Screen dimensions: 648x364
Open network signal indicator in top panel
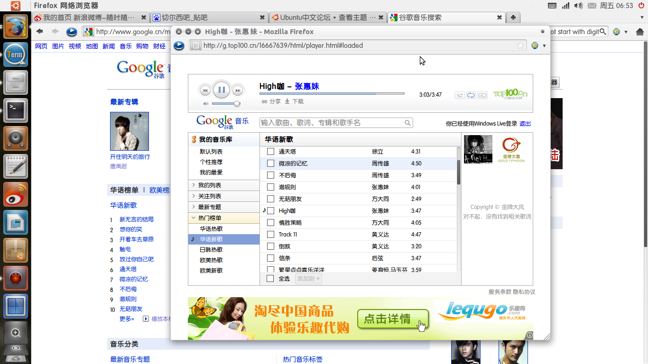pos(565,6)
